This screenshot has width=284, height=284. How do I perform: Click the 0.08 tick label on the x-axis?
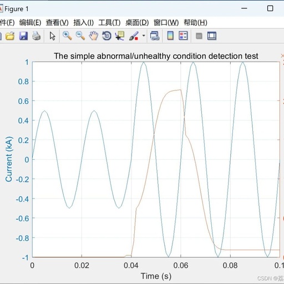pyautogui.click(x=230, y=266)
